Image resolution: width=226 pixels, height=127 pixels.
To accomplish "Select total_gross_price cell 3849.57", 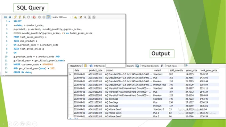I will pyautogui.click(x=204, y=74).
